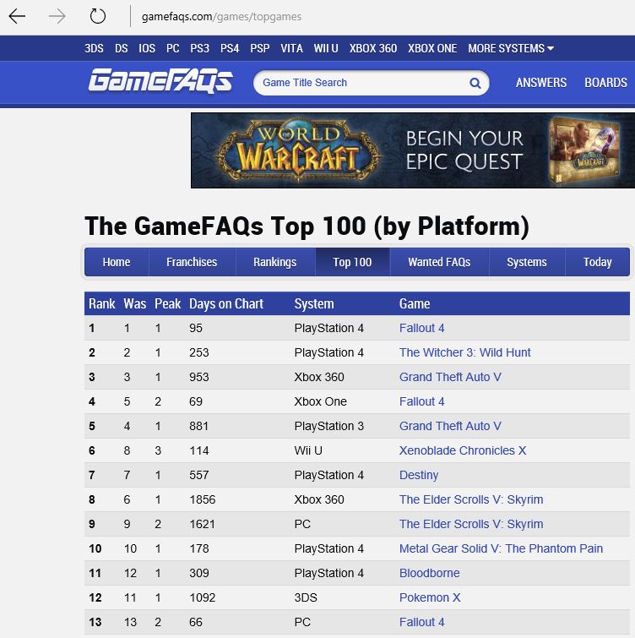Open Grand Theft Auto V for PlayStation 3
The image size is (635, 638).
450,426
